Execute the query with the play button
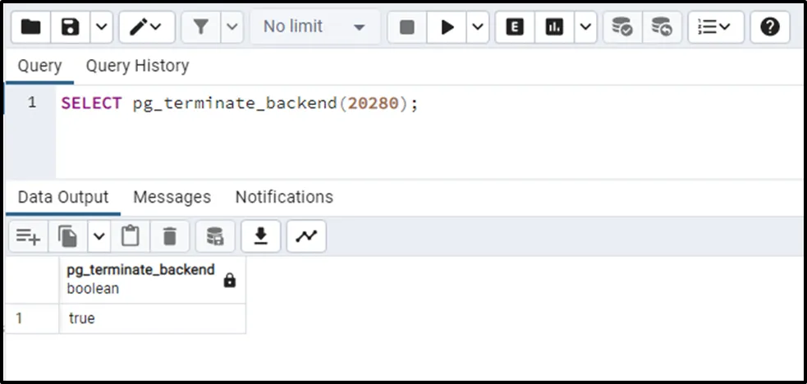Screen dimensions: 807x384 447,27
